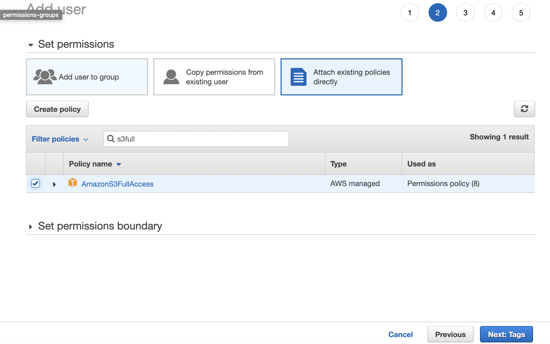Expand the AmazonS3FullAccess row details arrow
This screenshot has width=550, height=344.
click(54, 184)
